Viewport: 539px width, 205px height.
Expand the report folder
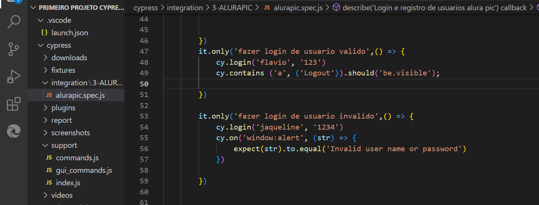click(46, 120)
